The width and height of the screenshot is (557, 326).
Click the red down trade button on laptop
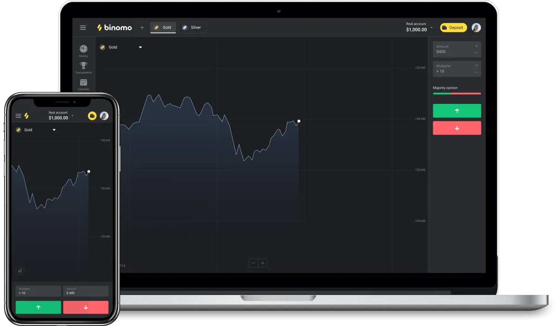pos(457,128)
